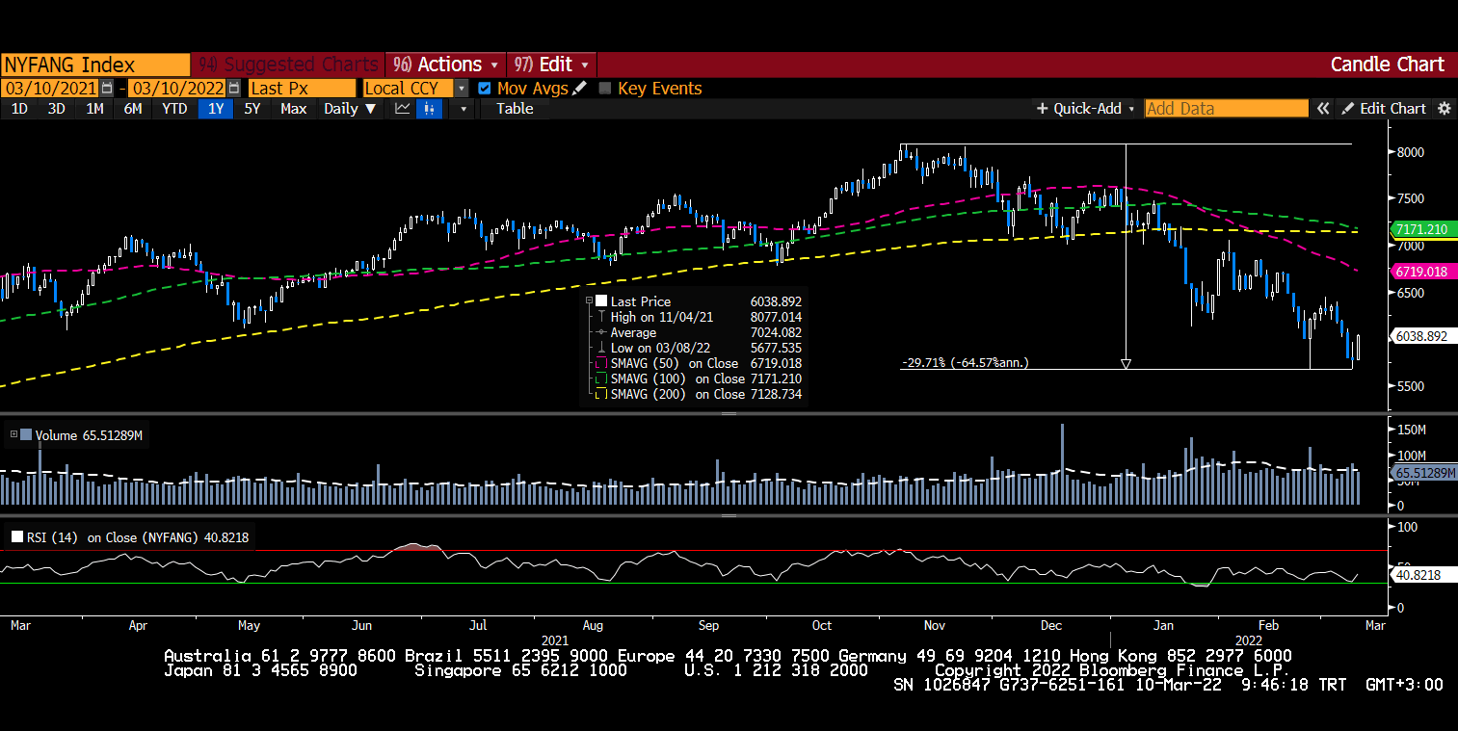This screenshot has width=1458, height=731.
Task: Click the Local CCY field
Action: [409, 89]
